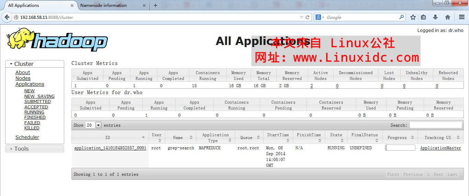
Task: Click the Home icon in toolbar
Action: click(x=448, y=17)
